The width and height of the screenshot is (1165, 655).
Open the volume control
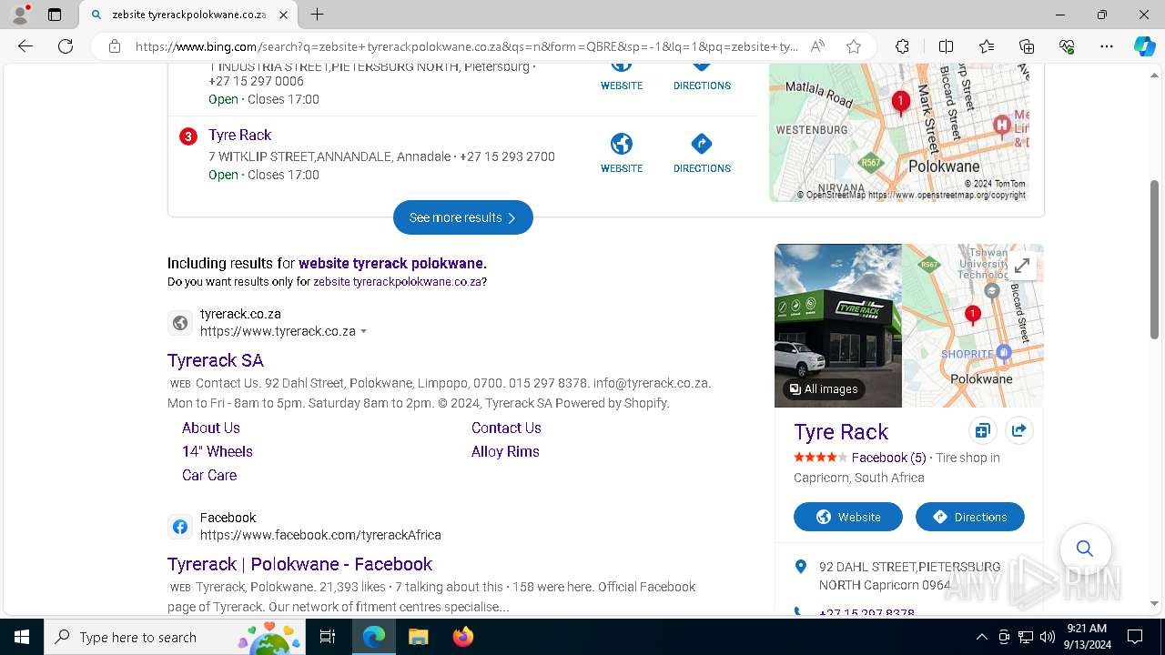coord(1048,637)
